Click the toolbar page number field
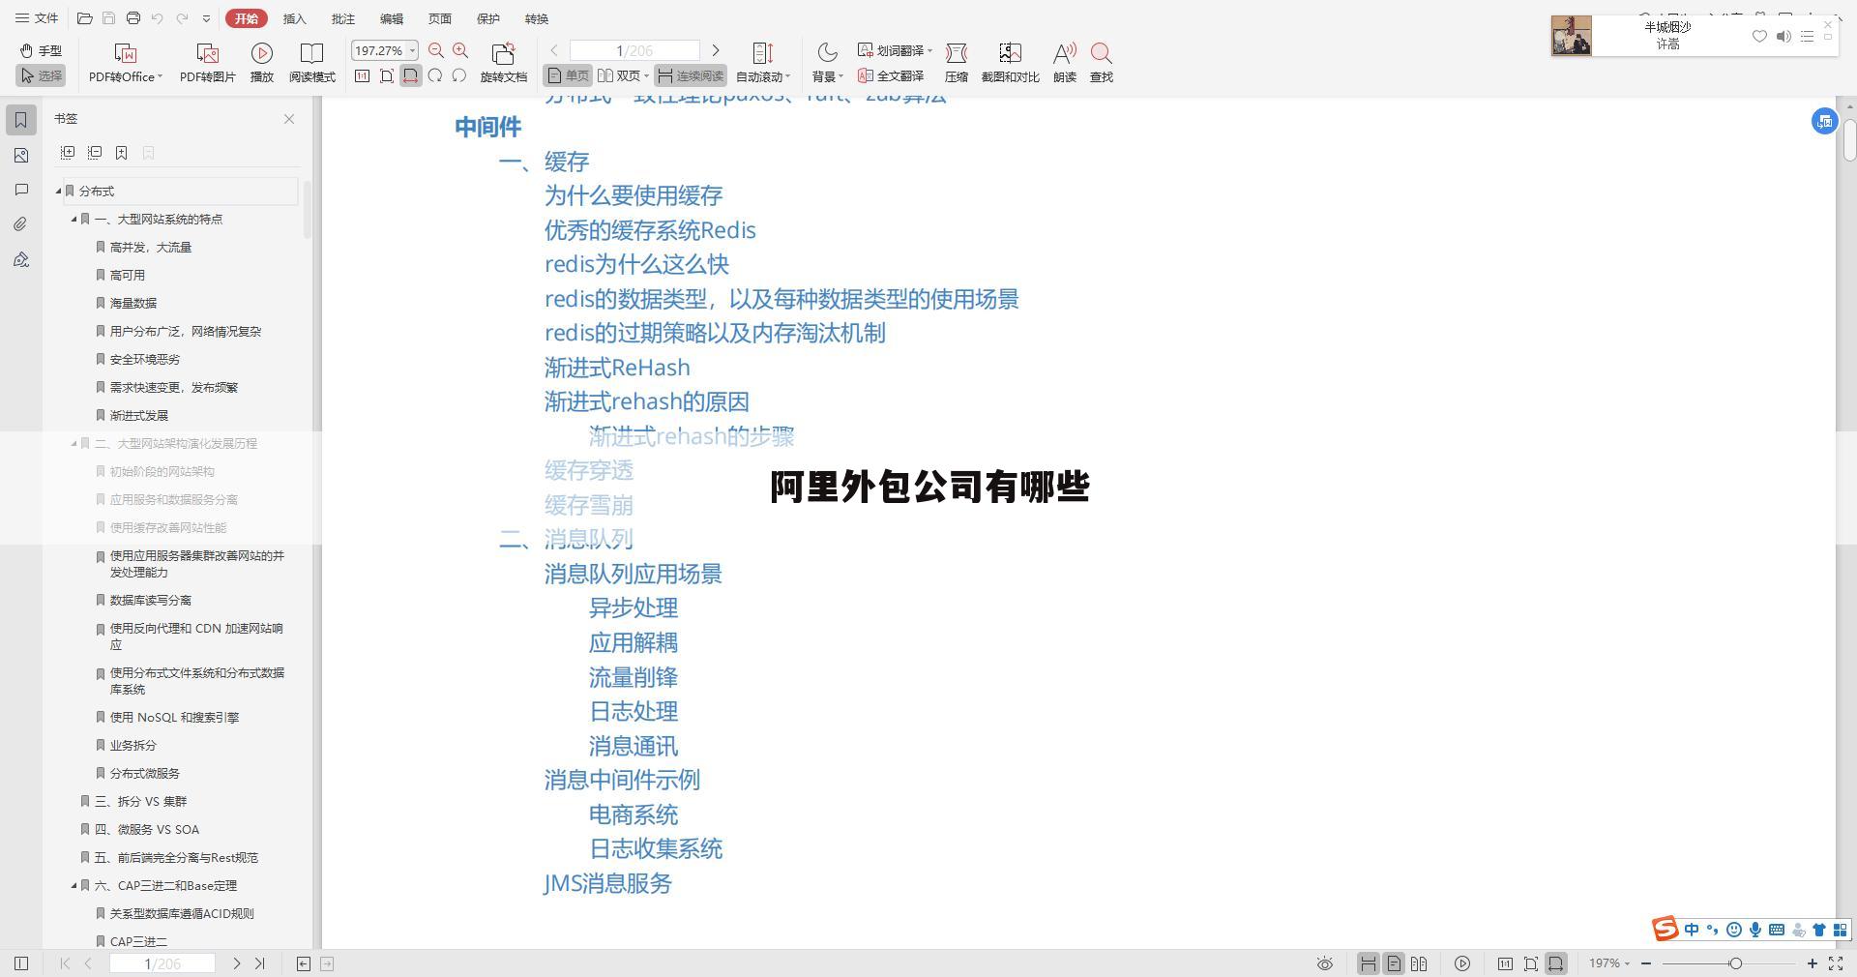This screenshot has width=1857, height=977. [x=634, y=50]
